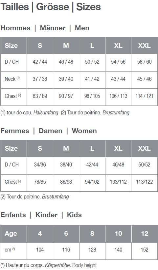Click Kids height value 152

145,250
